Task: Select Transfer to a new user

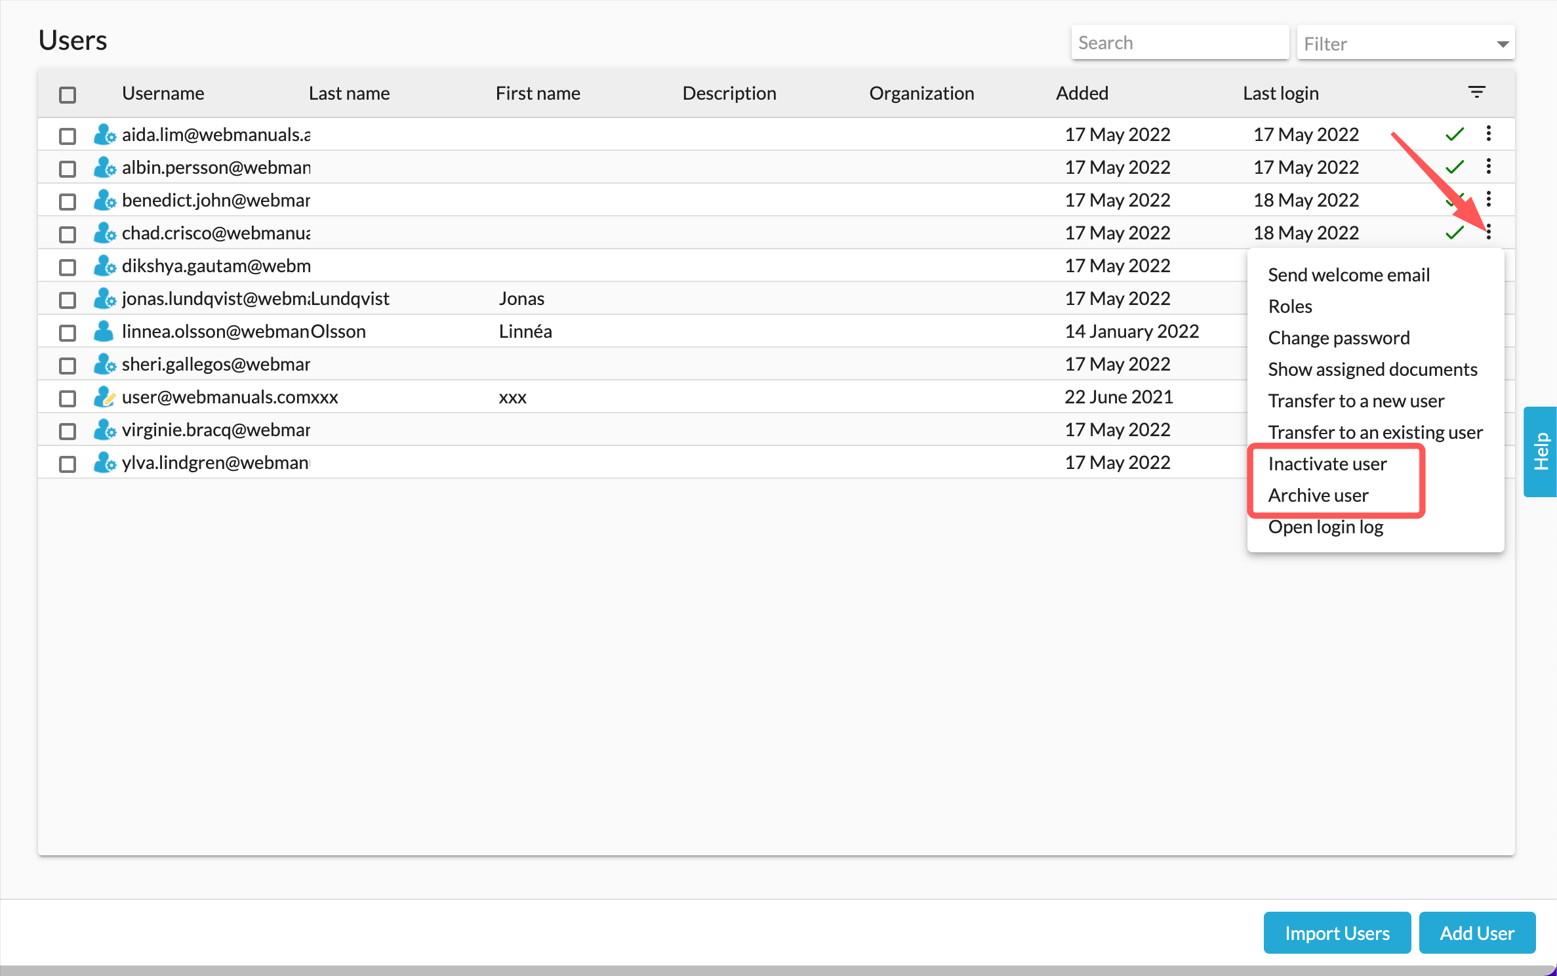Action: 1356,401
